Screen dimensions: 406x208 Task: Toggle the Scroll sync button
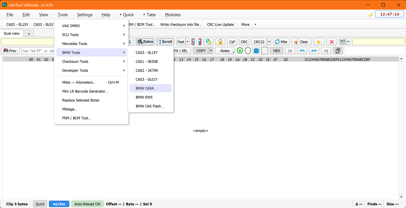point(165,42)
